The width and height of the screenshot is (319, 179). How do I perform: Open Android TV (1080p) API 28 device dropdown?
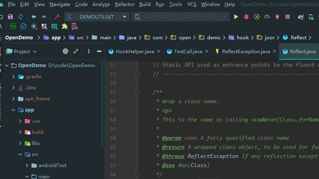point(181,17)
